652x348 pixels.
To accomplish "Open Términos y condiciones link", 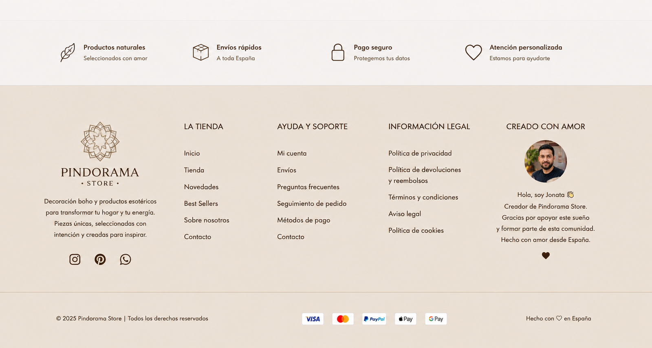I will point(423,197).
